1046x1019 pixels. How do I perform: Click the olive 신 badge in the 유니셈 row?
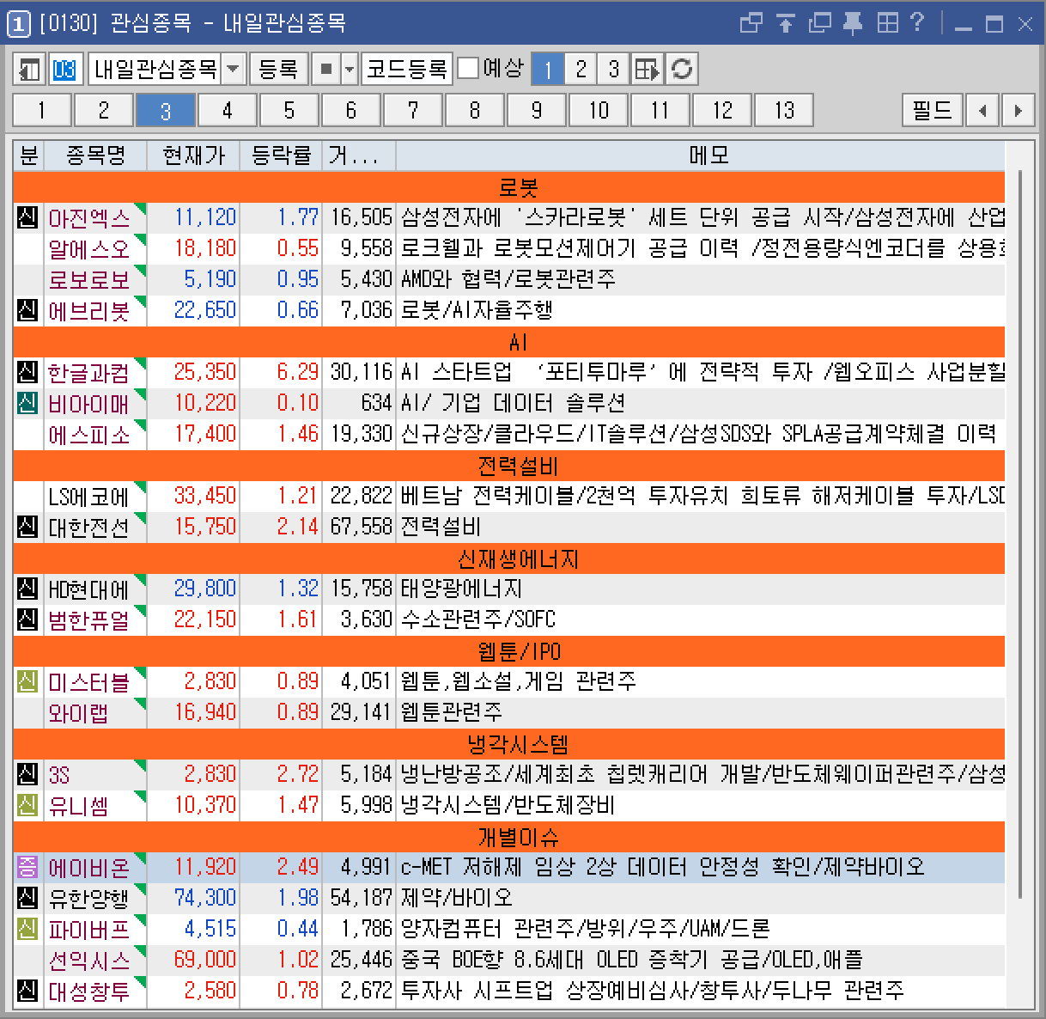[28, 805]
